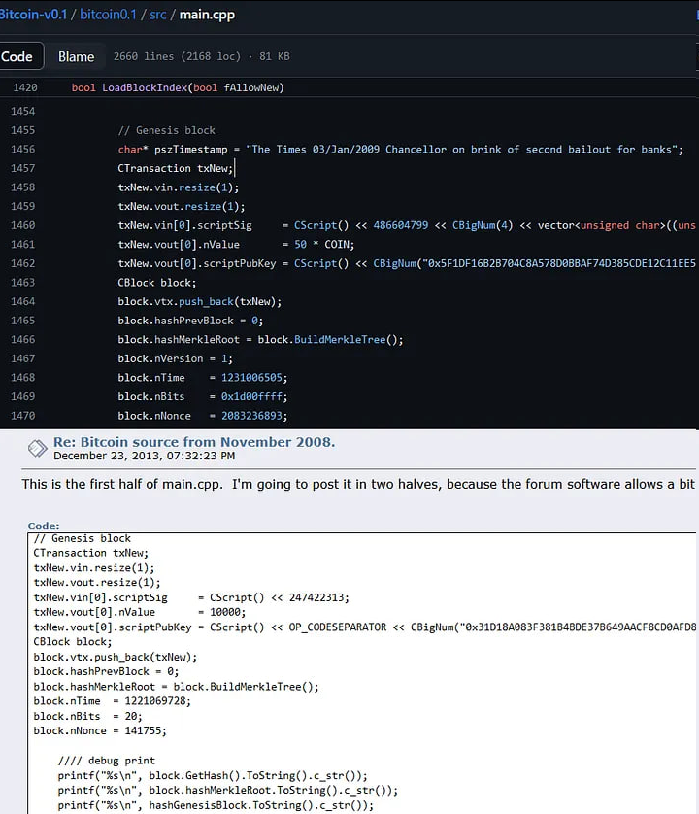Select line number 1470

23,416
